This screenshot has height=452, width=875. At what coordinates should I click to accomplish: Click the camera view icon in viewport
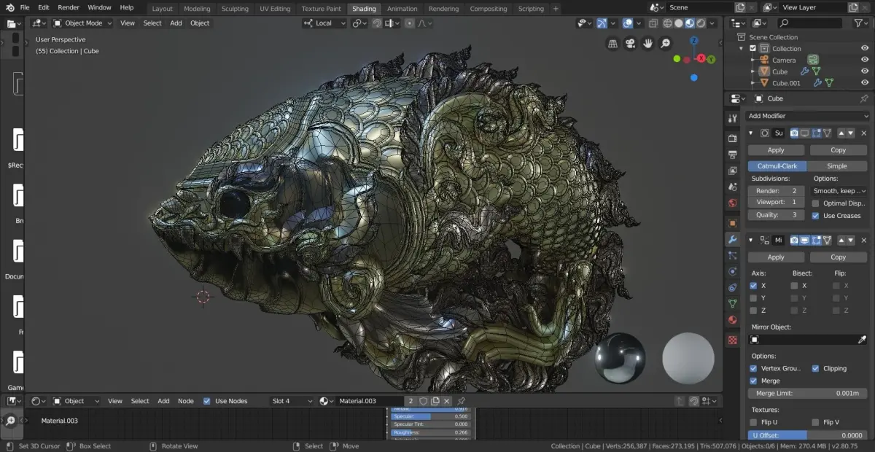[x=630, y=44]
